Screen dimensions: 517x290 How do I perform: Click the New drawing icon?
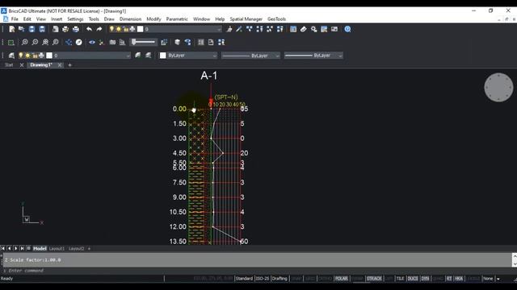pyautogui.click(x=12, y=29)
